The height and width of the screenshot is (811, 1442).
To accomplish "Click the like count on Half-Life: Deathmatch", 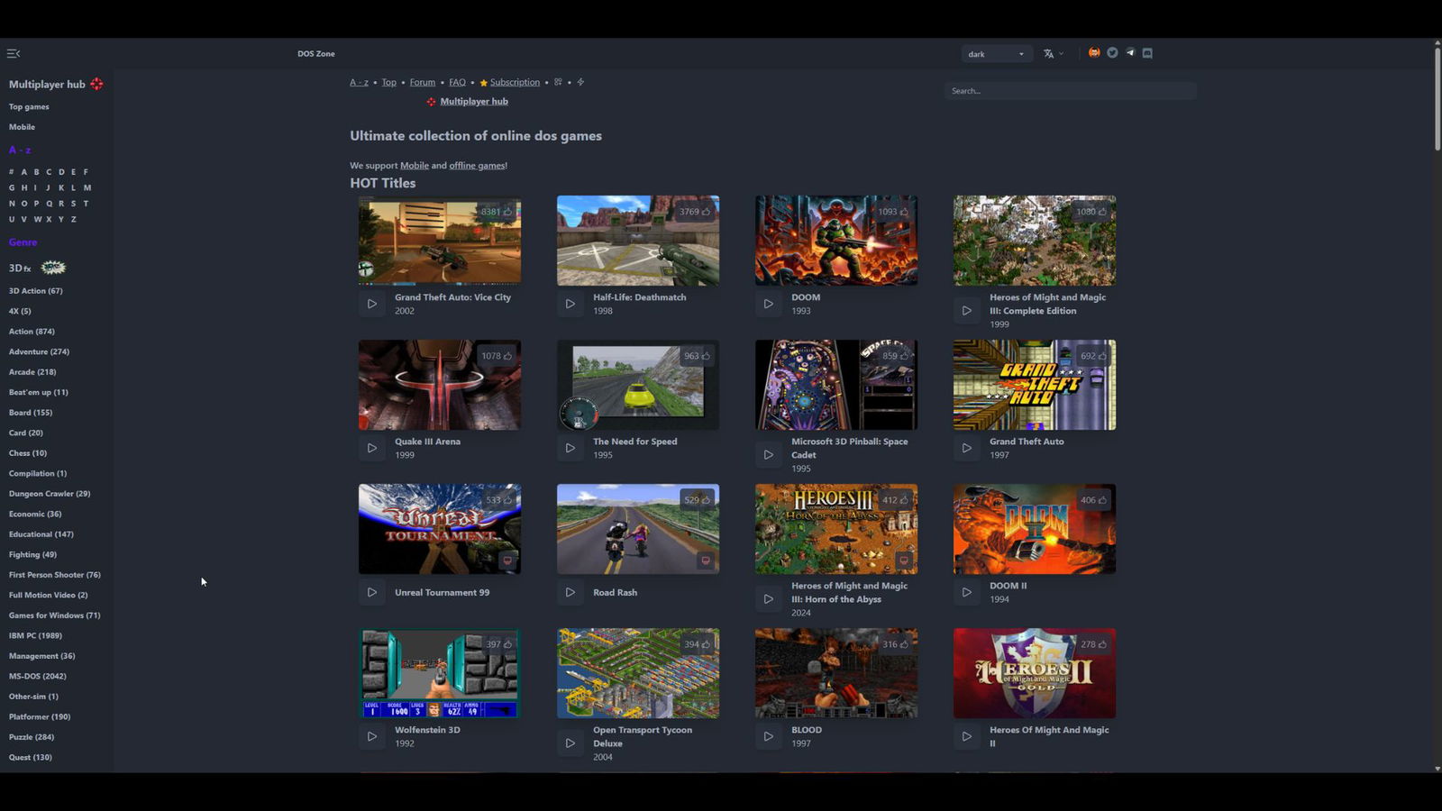I will tap(694, 212).
